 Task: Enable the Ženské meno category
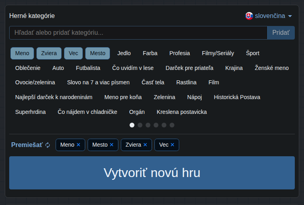tap(272, 68)
